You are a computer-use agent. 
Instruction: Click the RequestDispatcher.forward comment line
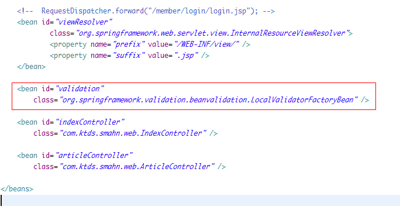tap(146, 11)
